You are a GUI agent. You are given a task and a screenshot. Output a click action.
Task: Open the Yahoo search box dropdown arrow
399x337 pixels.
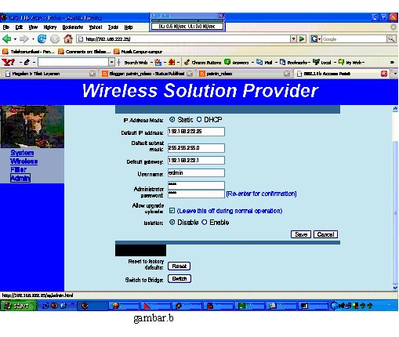pyautogui.click(x=112, y=62)
